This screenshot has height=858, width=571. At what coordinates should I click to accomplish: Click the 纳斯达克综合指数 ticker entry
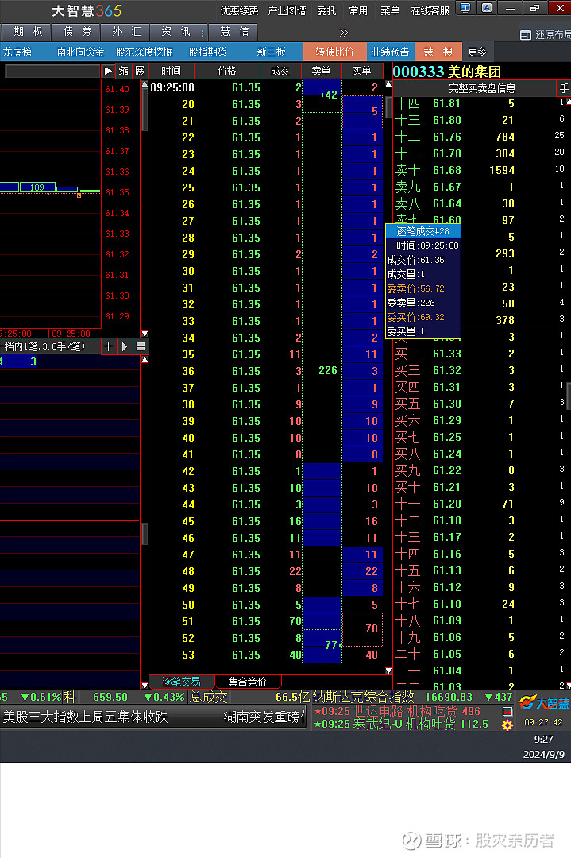coord(363,698)
